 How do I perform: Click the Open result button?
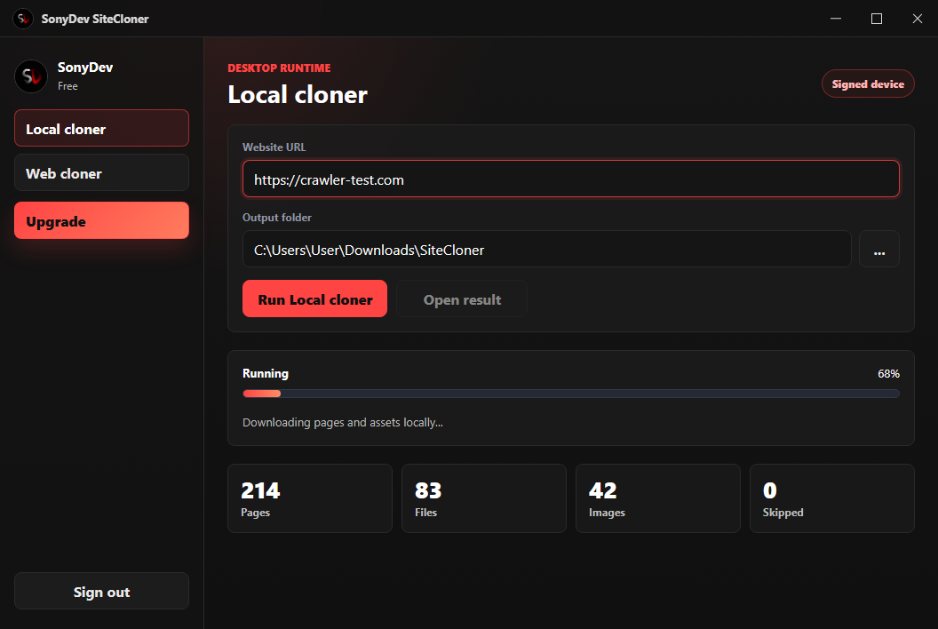pos(462,299)
